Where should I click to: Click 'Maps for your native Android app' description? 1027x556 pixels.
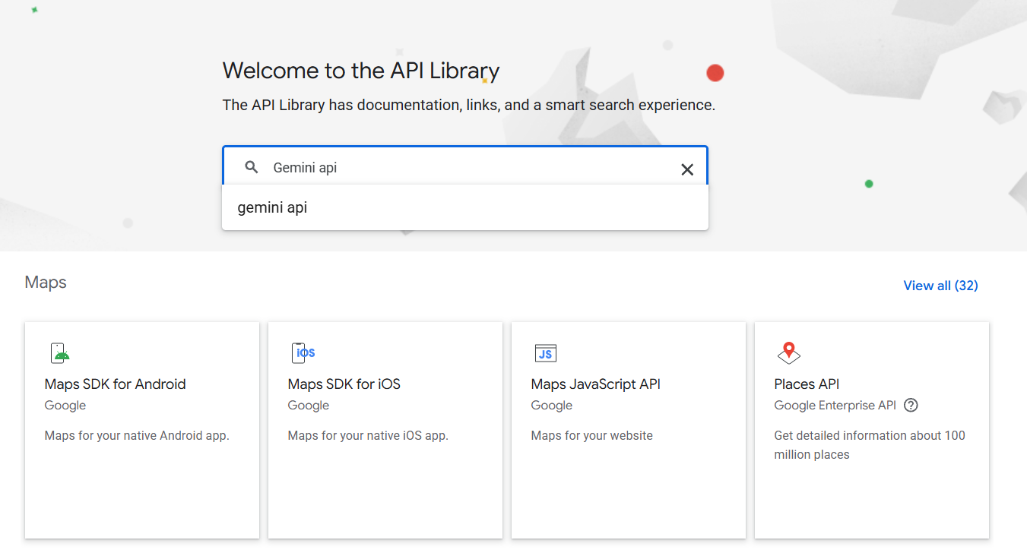pyautogui.click(x=137, y=436)
